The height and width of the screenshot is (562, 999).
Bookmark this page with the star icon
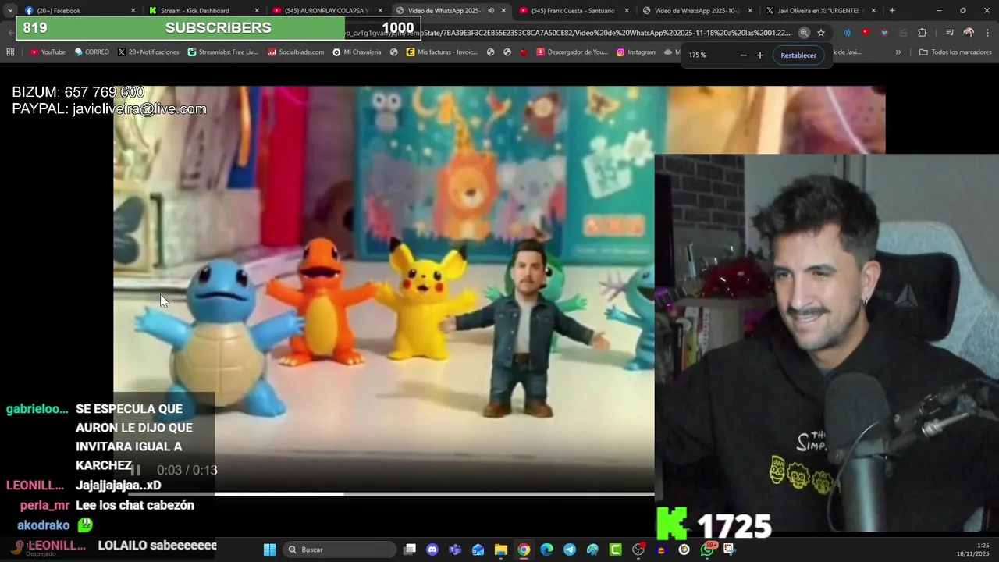[x=821, y=33]
